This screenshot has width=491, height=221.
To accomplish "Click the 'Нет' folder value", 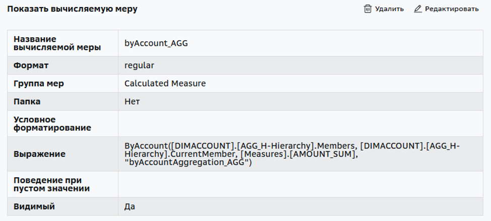I will 132,102.
